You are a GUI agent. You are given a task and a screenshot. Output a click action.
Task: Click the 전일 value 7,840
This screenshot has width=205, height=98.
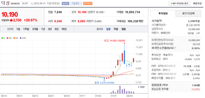(x=58, y=12)
